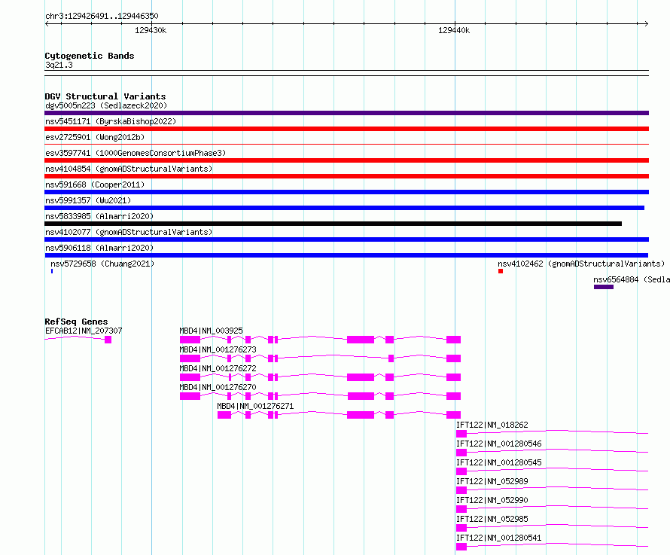Click the IFT122|NM_052990 transcript label
The width and height of the screenshot is (670, 555).
(x=492, y=500)
